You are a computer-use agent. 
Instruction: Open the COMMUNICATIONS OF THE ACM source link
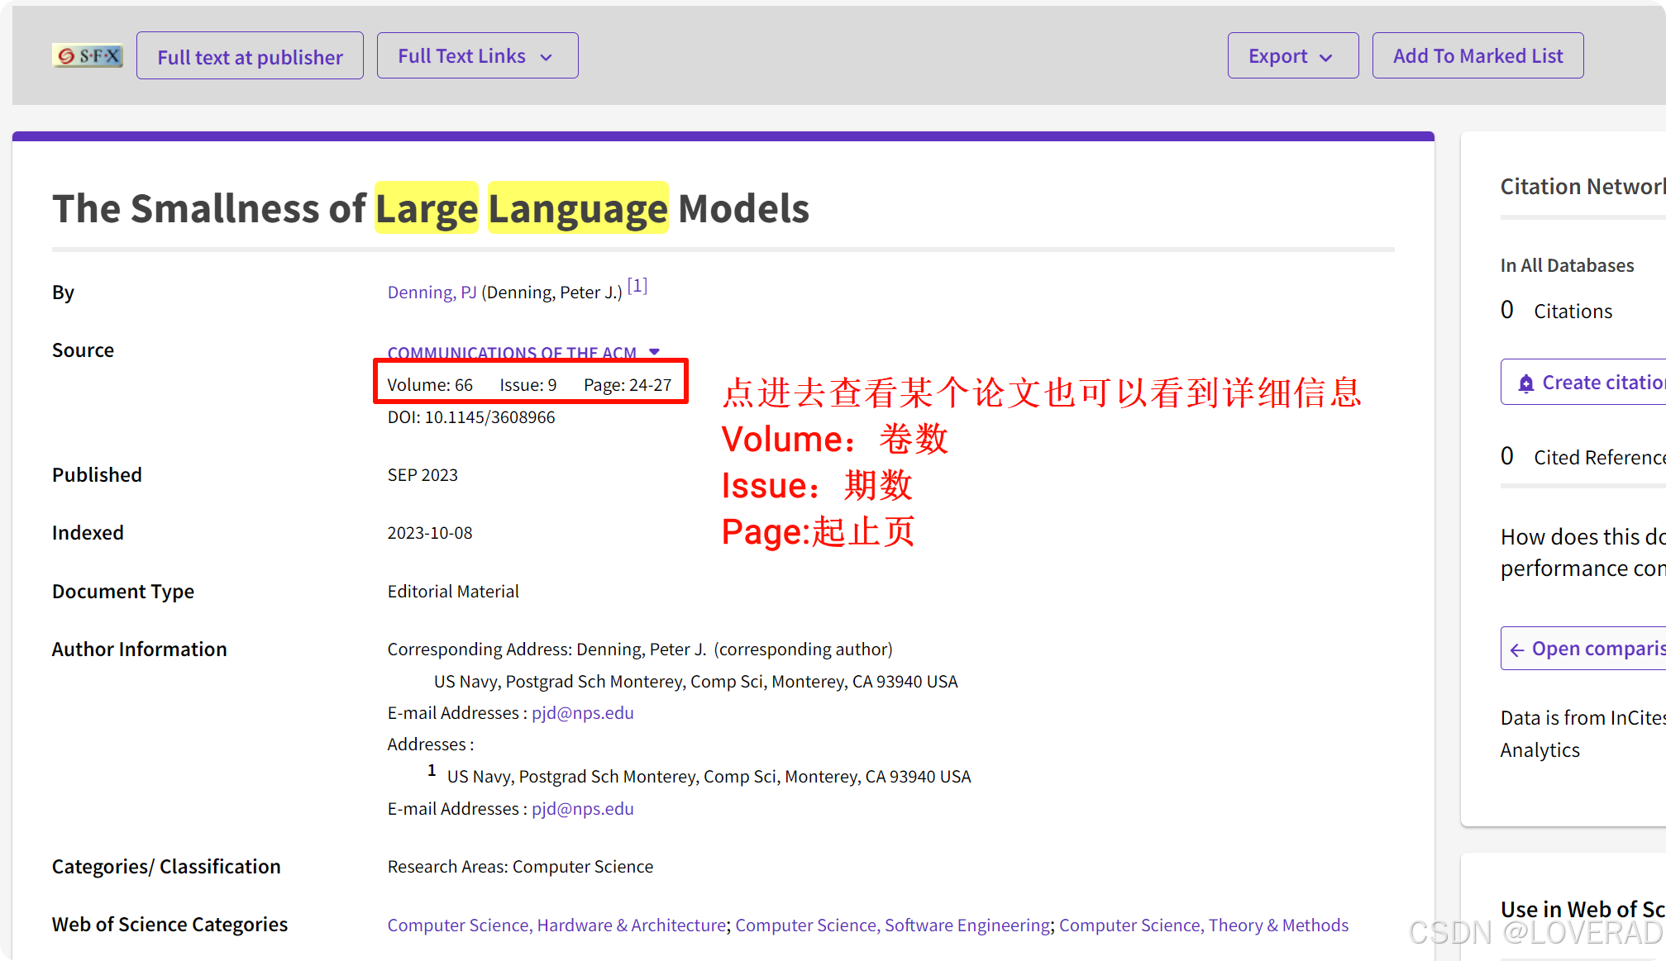pos(512,352)
